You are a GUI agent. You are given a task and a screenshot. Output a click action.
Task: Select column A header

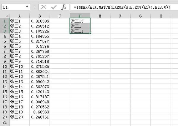[x=20, y=16]
